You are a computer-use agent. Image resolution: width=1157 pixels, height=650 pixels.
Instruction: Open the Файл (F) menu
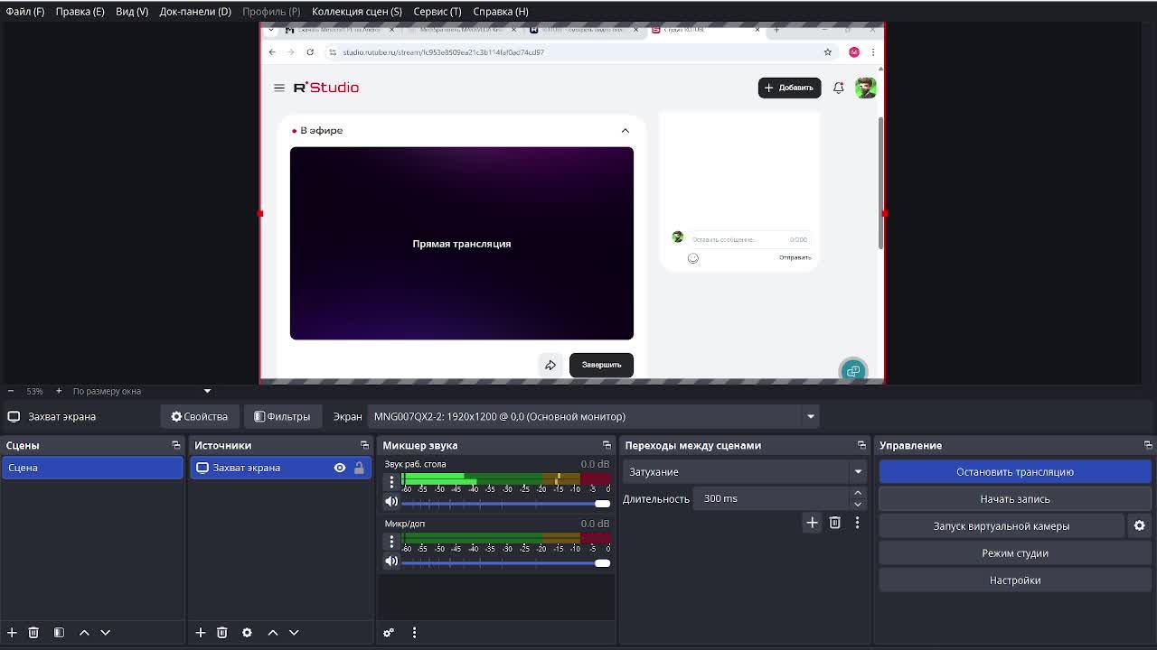coord(24,11)
